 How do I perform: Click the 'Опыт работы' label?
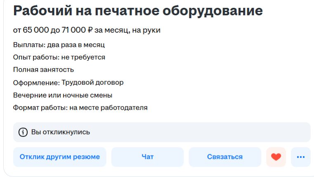pos(35,57)
